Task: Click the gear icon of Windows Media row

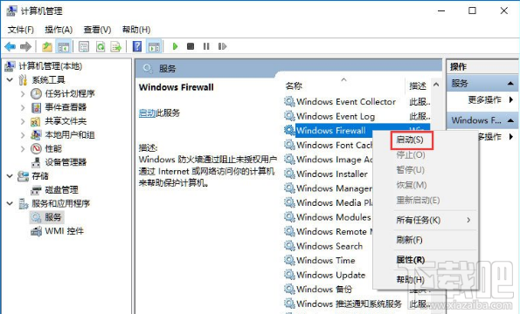Action: click(x=289, y=202)
